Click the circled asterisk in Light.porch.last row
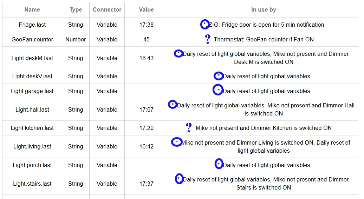Screen dimensions: 364x199 219,164
